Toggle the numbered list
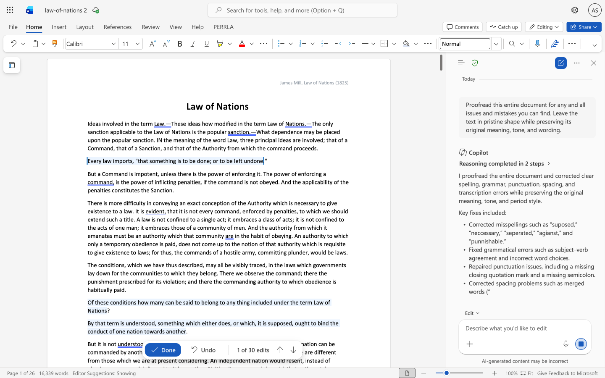The width and height of the screenshot is (605, 378). point(303,44)
